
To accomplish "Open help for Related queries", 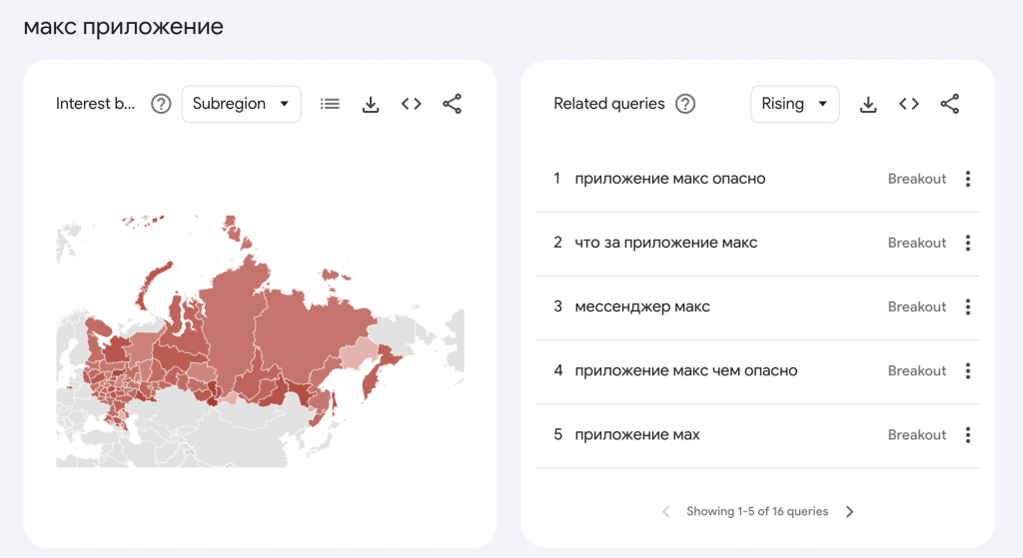I will click(x=684, y=104).
